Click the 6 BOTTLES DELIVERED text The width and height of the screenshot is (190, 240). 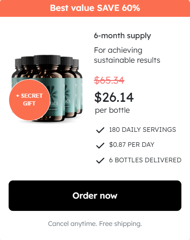[145, 160]
